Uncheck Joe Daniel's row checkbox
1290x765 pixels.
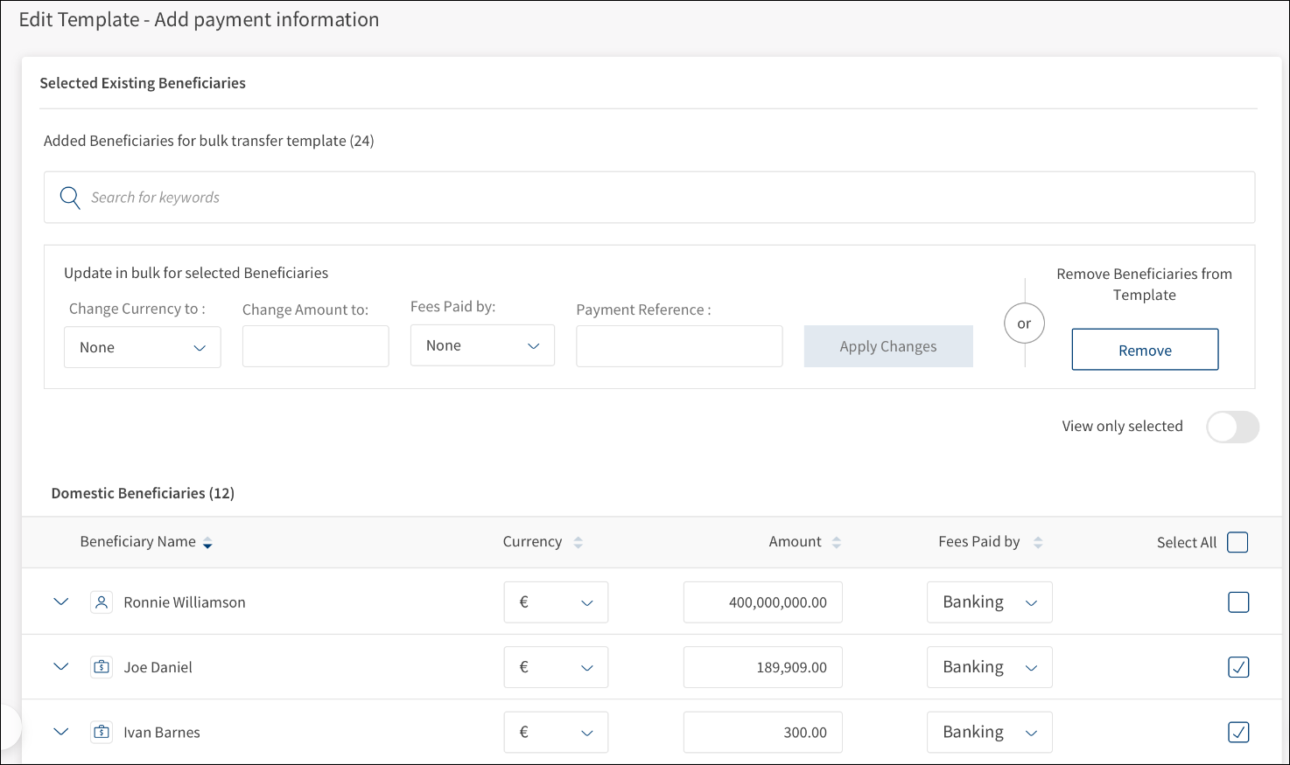point(1237,667)
